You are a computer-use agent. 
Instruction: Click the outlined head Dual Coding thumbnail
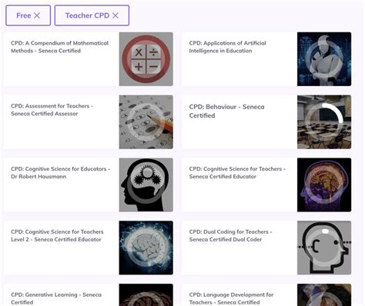324,248
